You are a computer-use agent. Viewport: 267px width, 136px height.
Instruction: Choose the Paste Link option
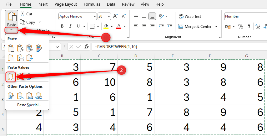20,96
